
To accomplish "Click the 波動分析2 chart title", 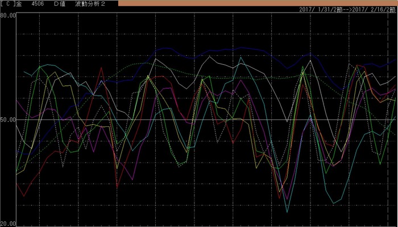I will coord(90,4).
